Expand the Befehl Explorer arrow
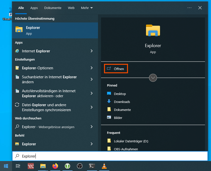 coord(92,144)
